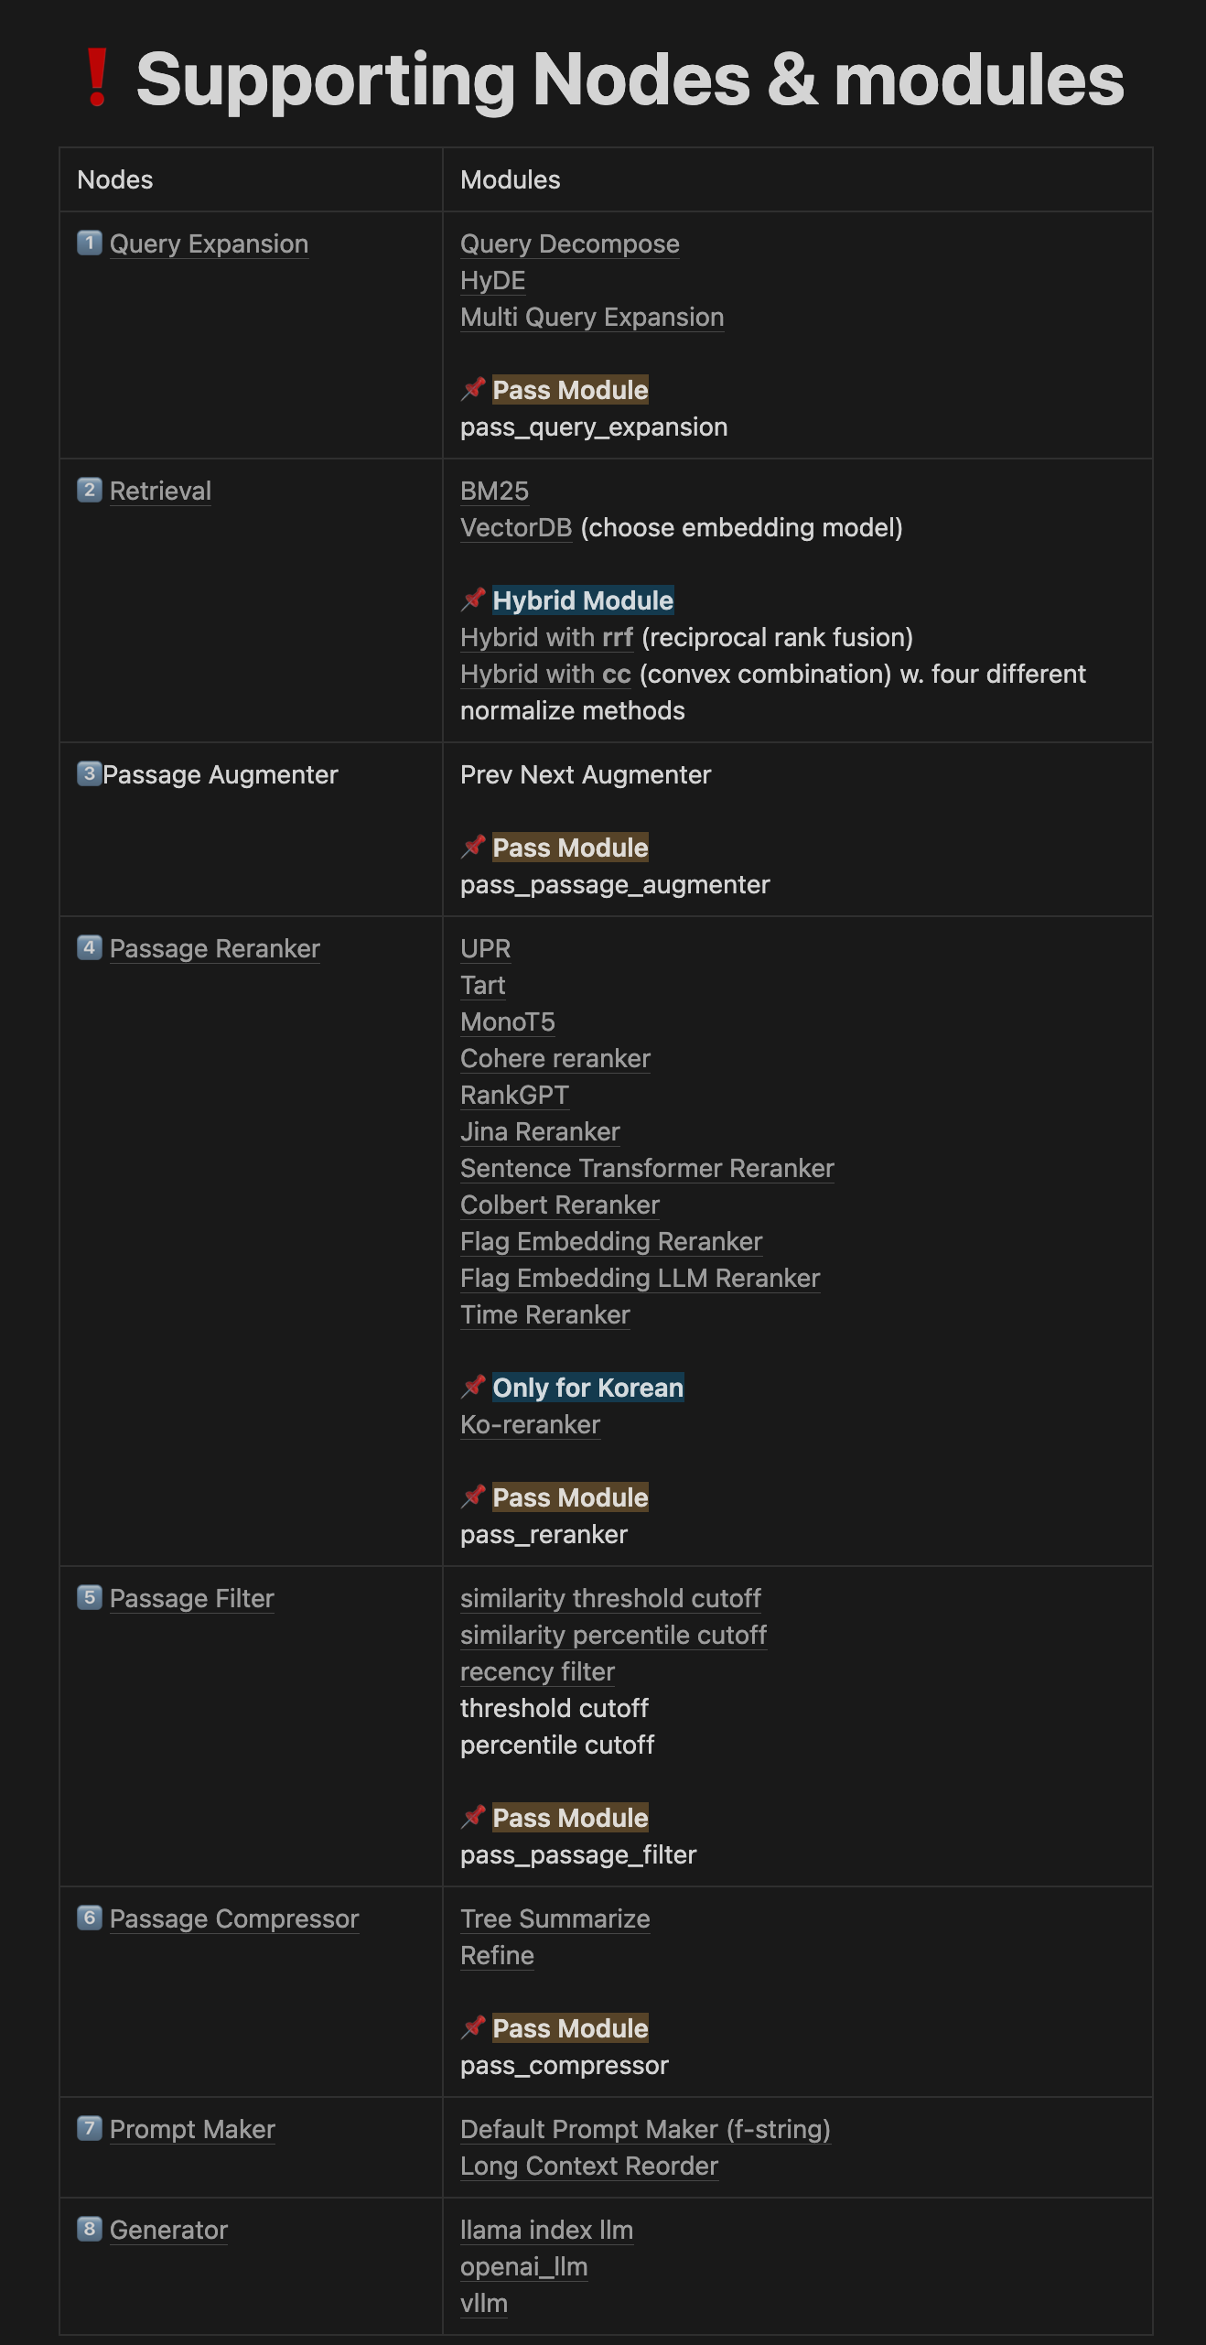This screenshot has width=1206, height=2345.
Task: Click the number 8 icon beside Generator
Action: 89,2229
